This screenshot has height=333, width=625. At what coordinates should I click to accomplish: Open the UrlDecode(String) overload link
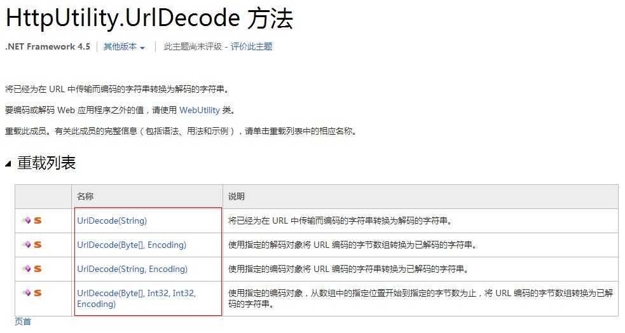pyautogui.click(x=112, y=221)
